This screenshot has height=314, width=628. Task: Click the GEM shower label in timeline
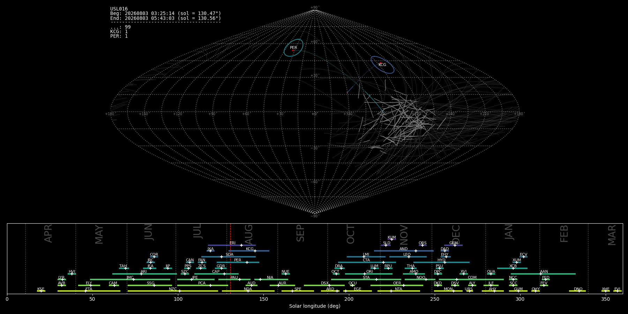point(454,243)
